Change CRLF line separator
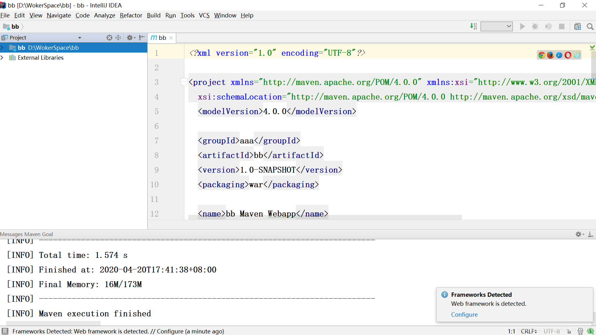 (x=529, y=331)
